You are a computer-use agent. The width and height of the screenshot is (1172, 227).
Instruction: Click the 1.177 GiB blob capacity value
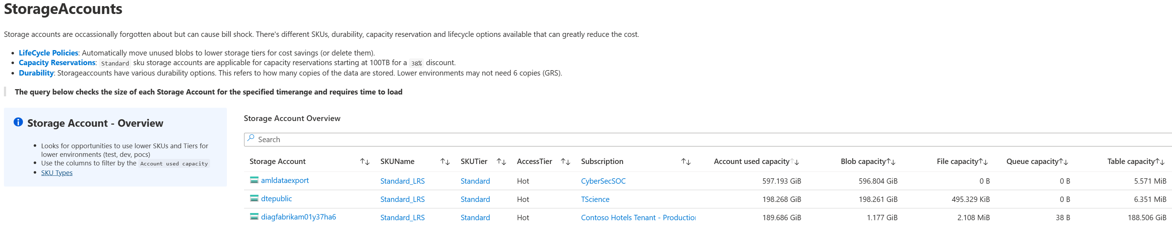pyautogui.click(x=882, y=217)
